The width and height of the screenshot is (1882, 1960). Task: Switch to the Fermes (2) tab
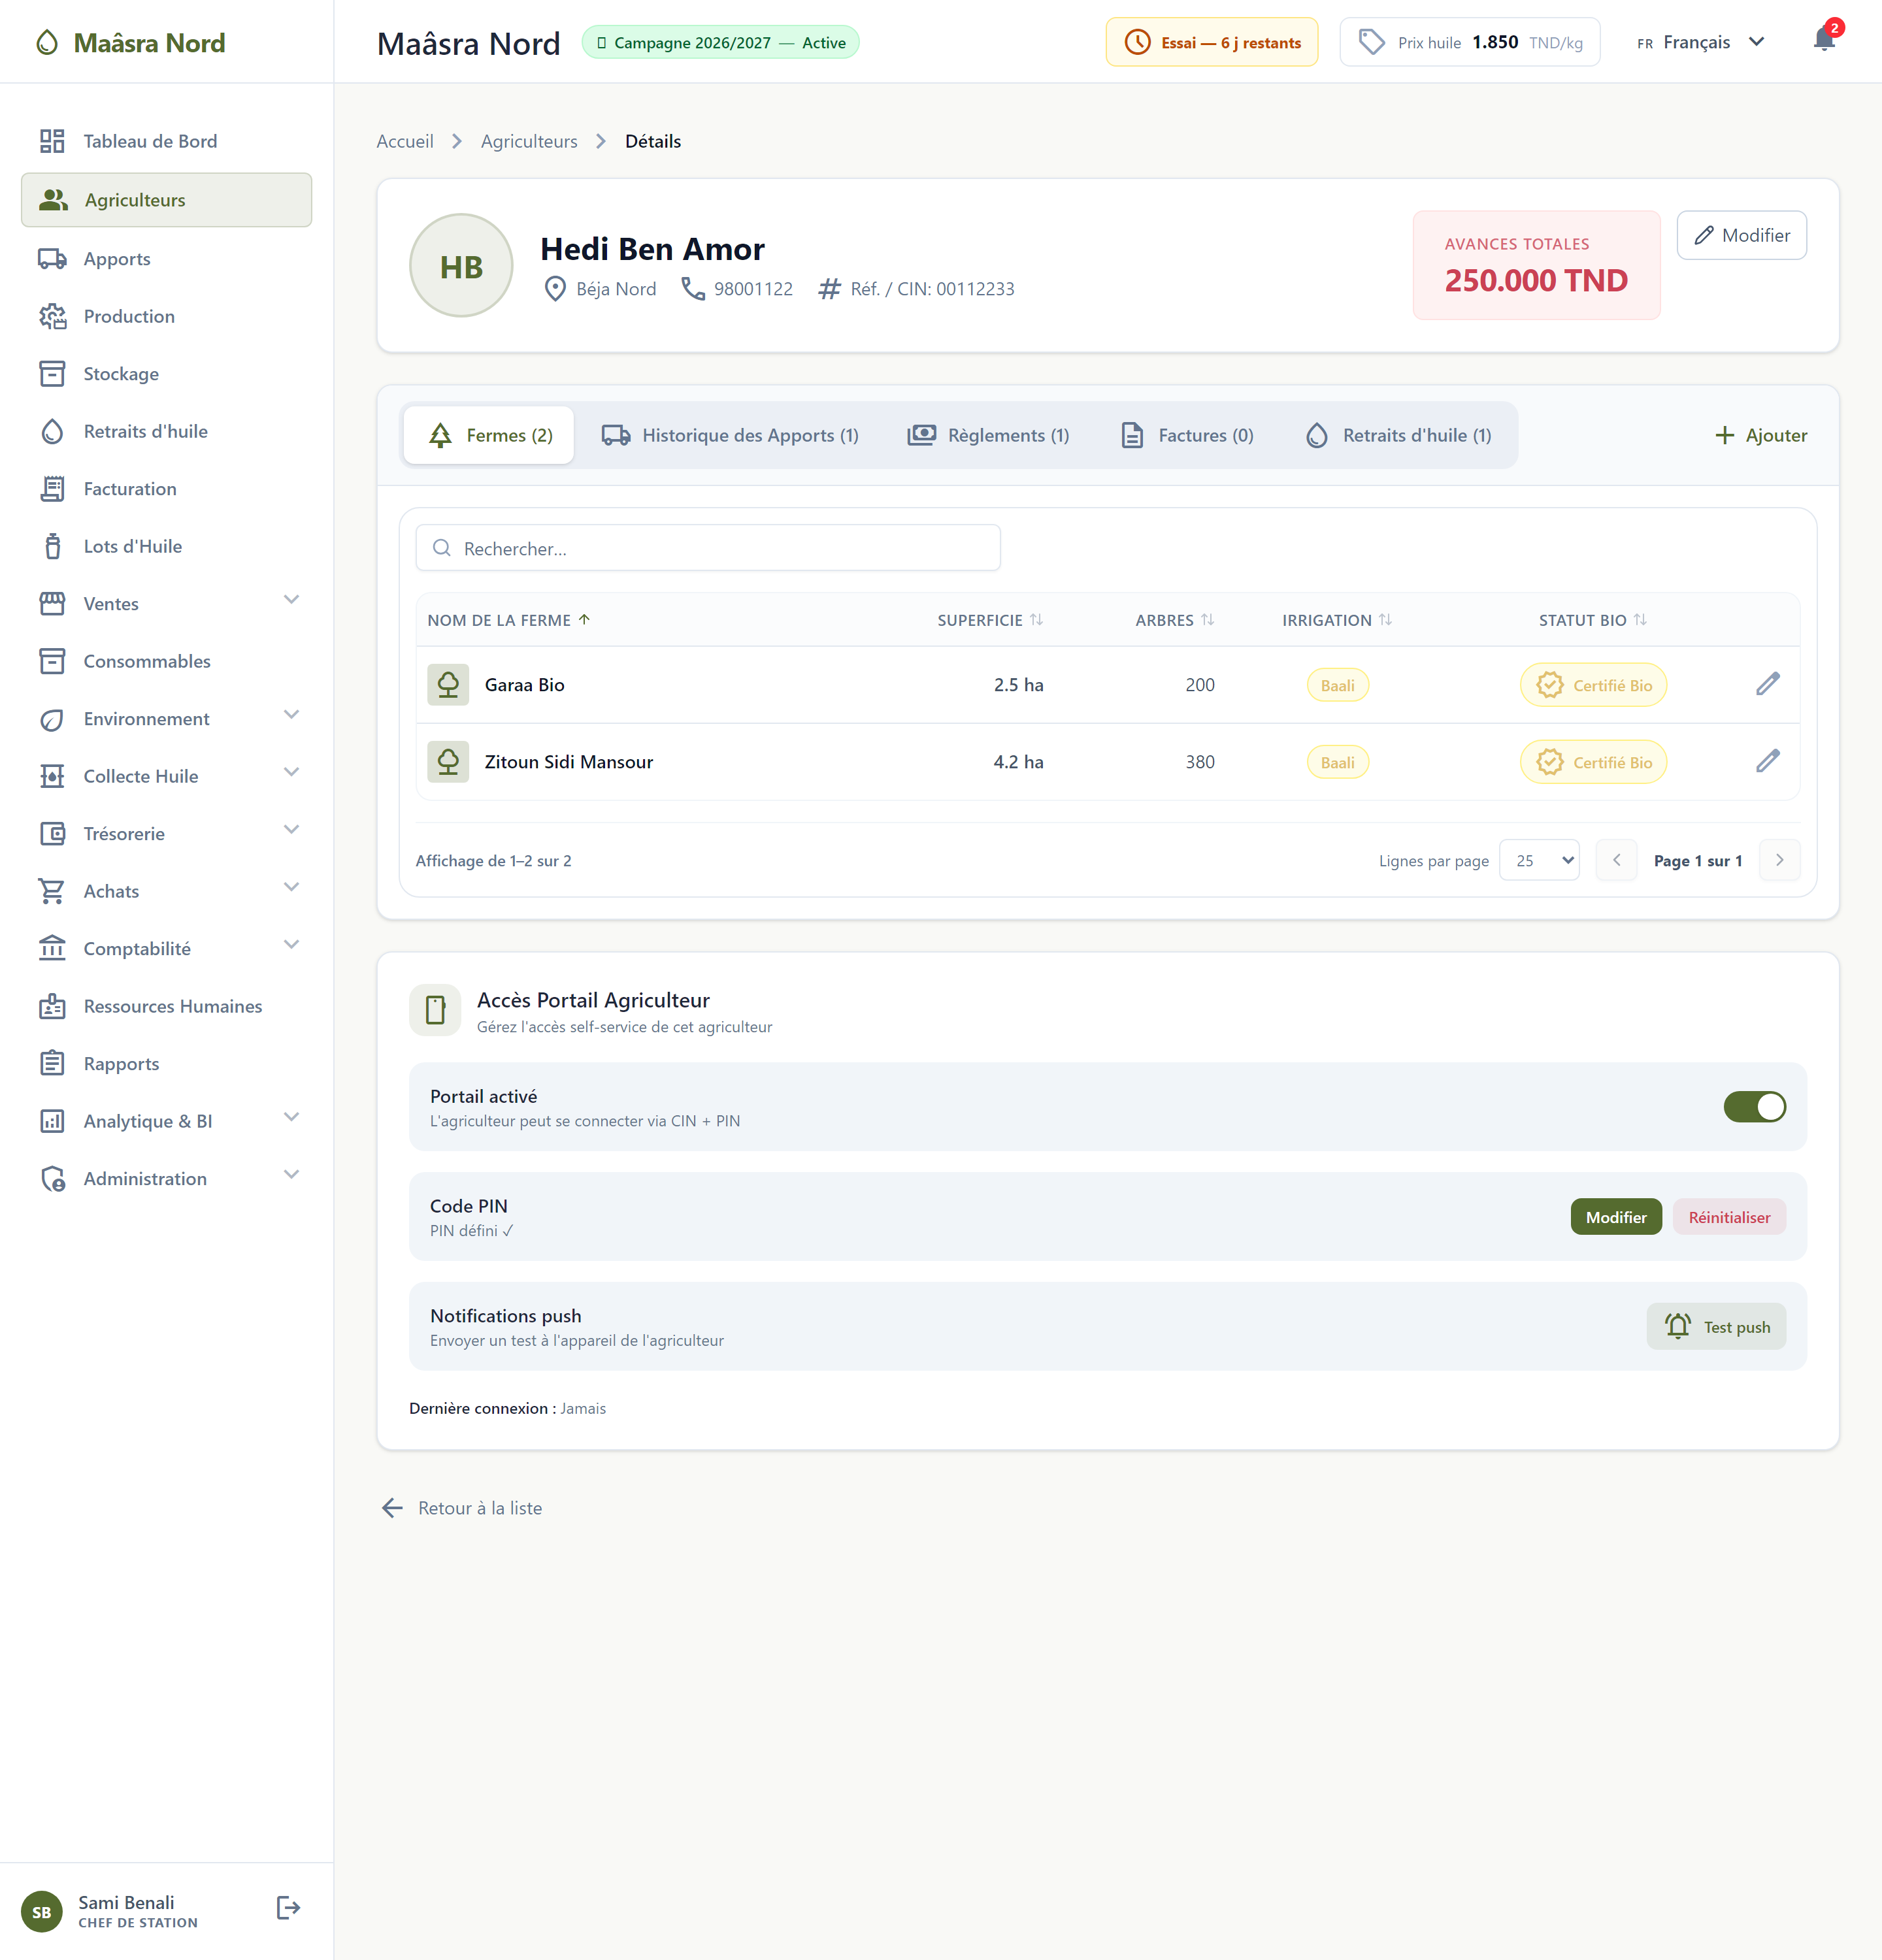489,435
